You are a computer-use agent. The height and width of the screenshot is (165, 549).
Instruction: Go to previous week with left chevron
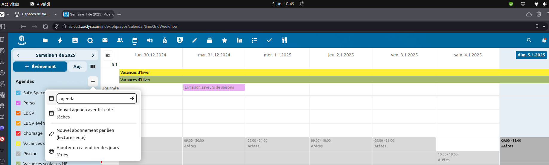pyautogui.click(x=18, y=55)
